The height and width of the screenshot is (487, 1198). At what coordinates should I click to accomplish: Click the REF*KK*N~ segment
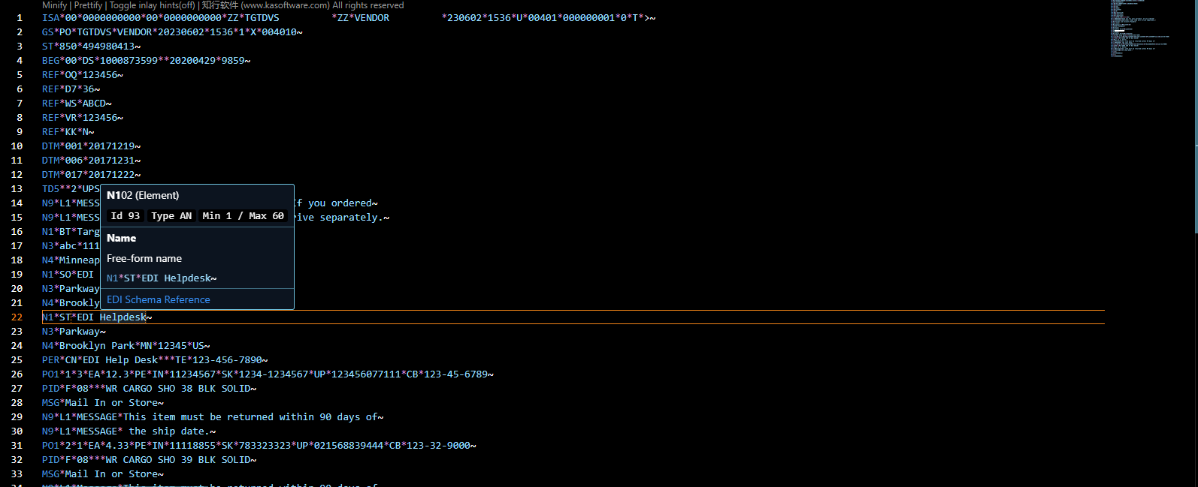tap(68, 131)
